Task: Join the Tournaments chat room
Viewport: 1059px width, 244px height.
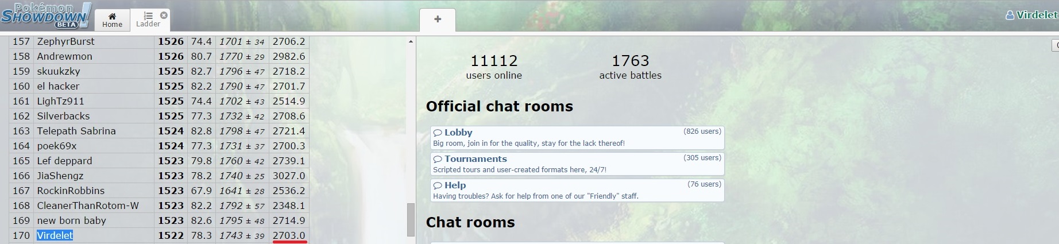Action: tap(577, 164)
